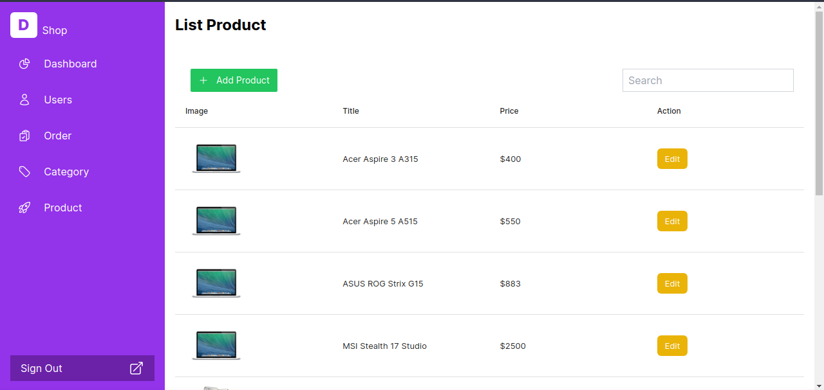This screenshot has height=390, width=824.
Task: Navigate to Category in sidebar
Action: (x=66, y=172)
